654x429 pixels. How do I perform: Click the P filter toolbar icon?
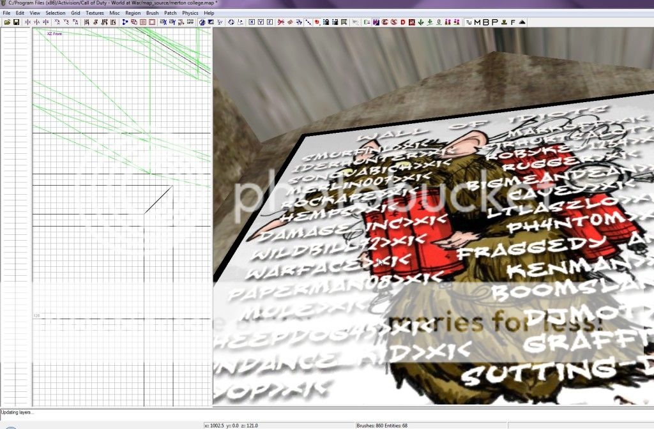(494, 22)
